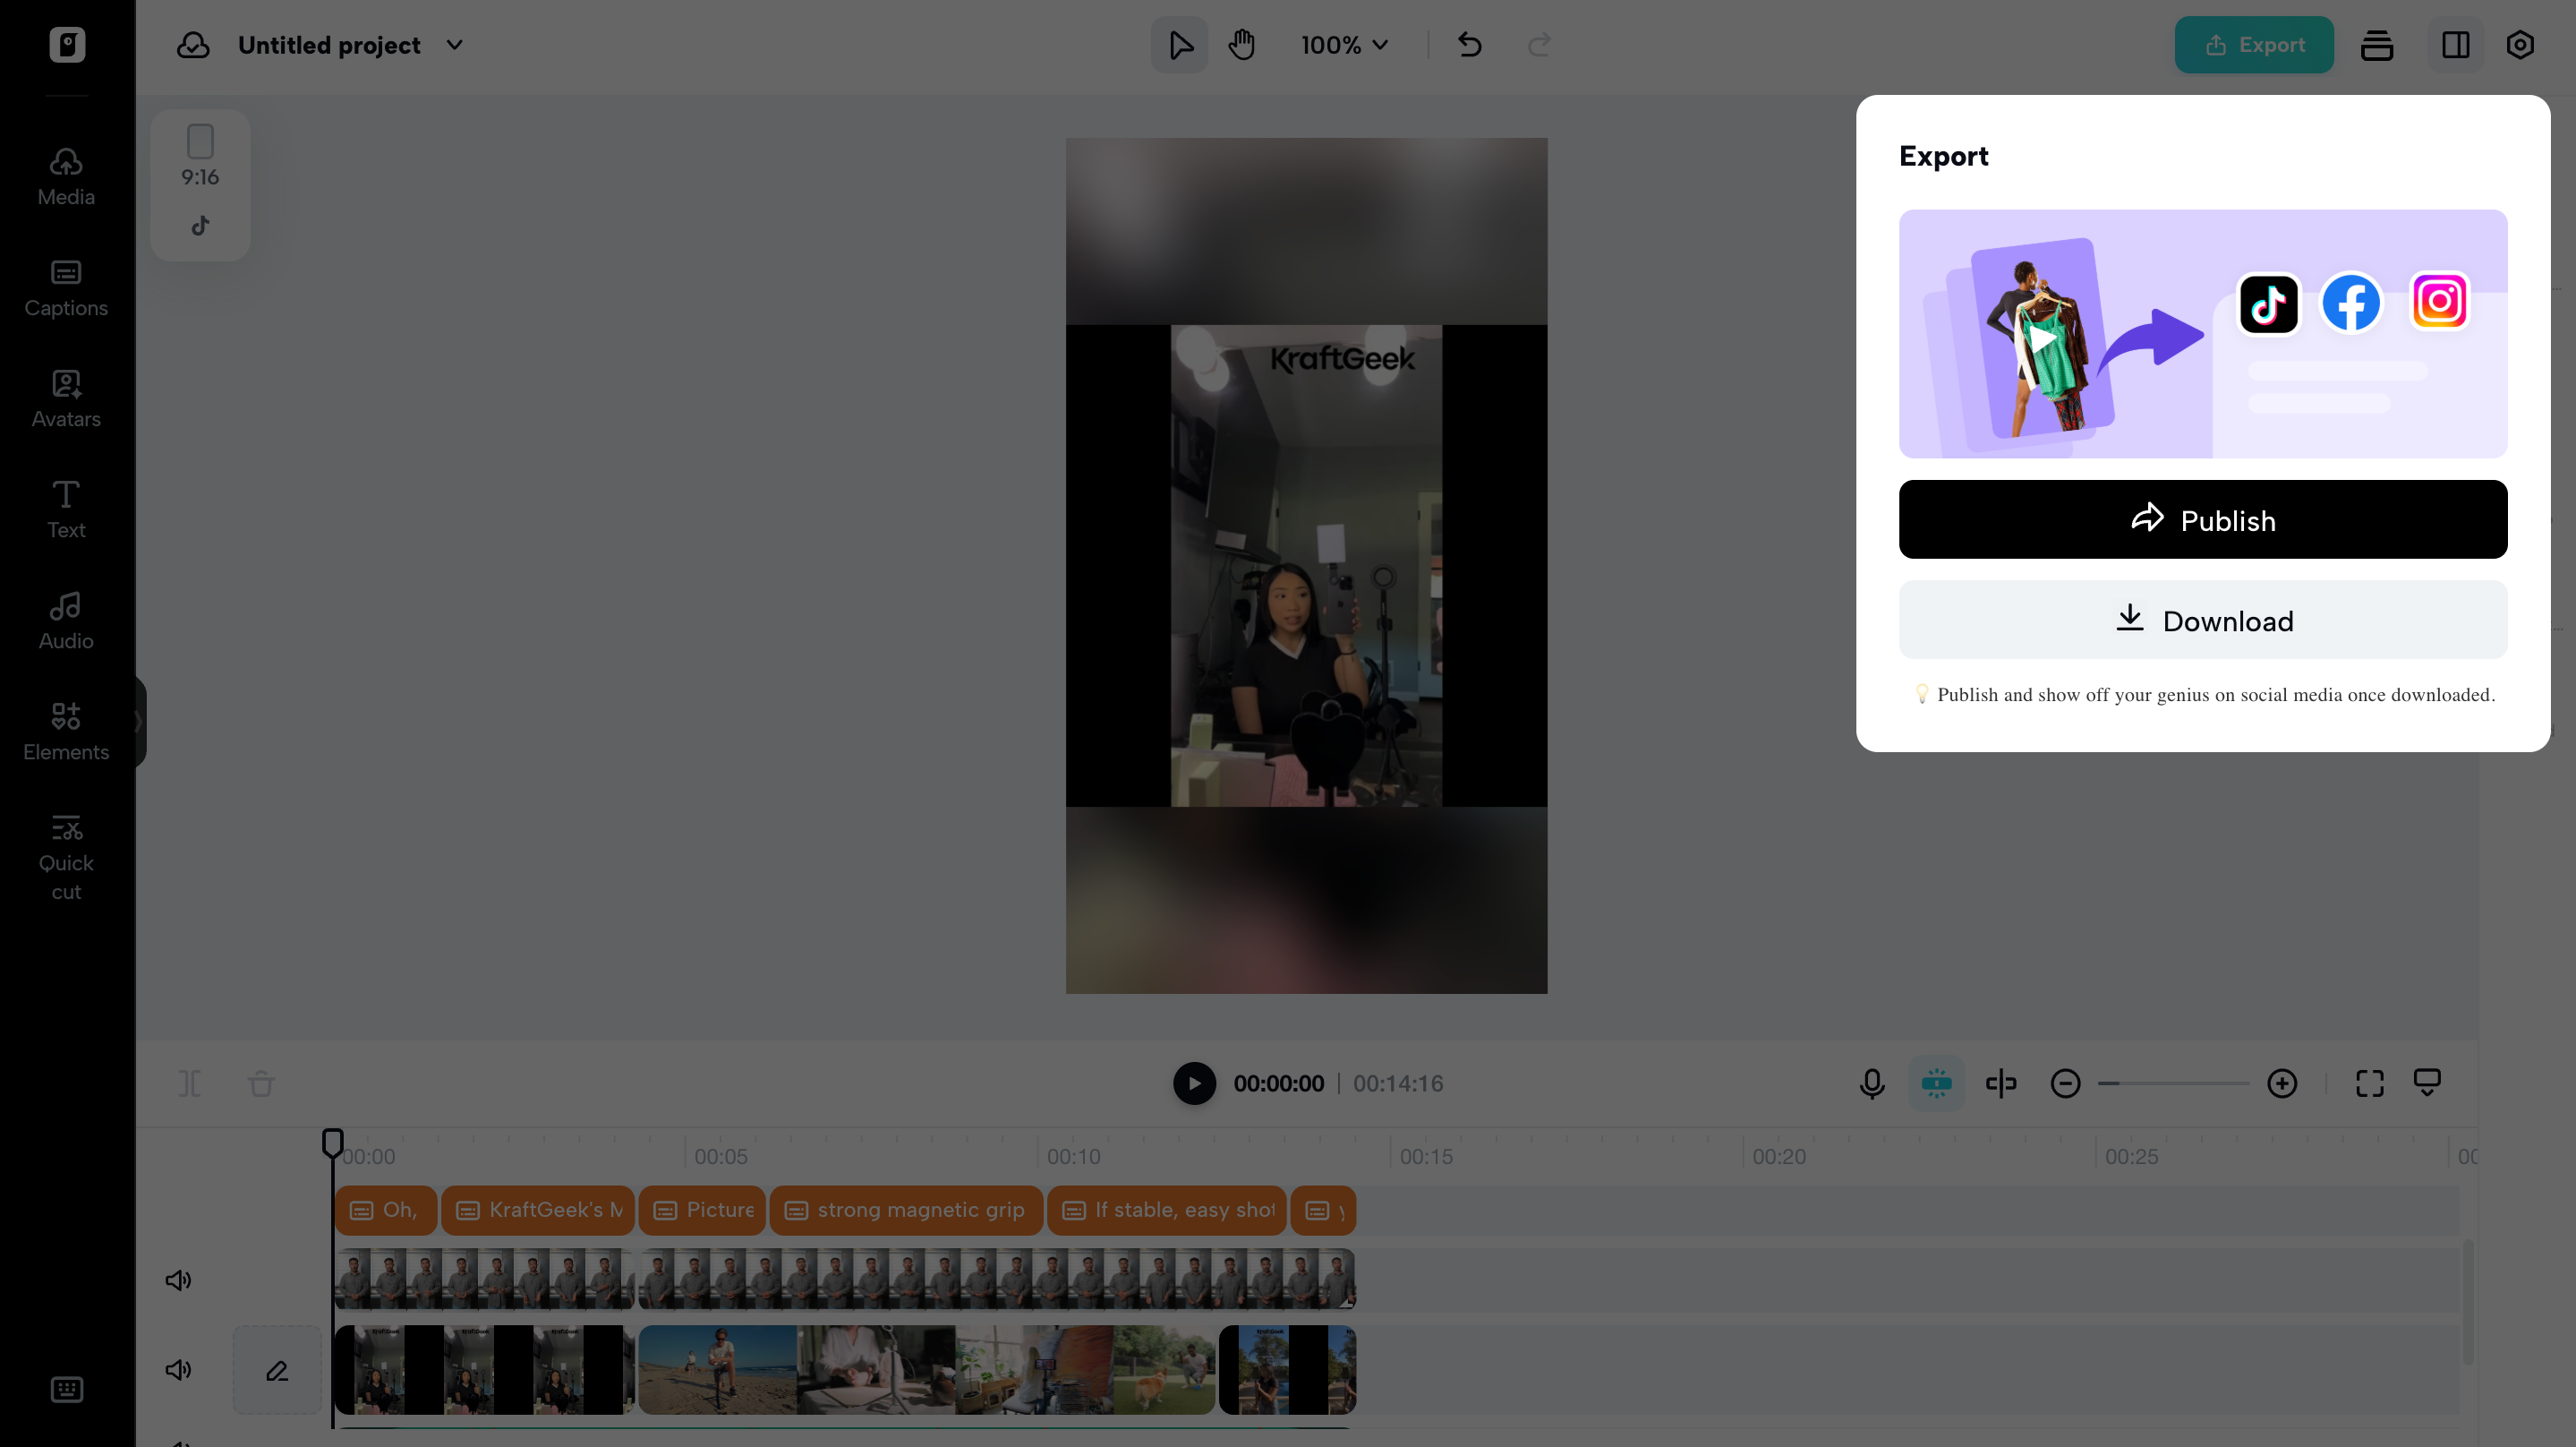Screen dimensions: 2576x1447
Task: Open the Captions panel
Action: pyautogui.click(x=64, y=287)
